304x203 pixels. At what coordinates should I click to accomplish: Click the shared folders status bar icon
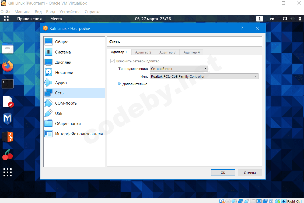253,201
